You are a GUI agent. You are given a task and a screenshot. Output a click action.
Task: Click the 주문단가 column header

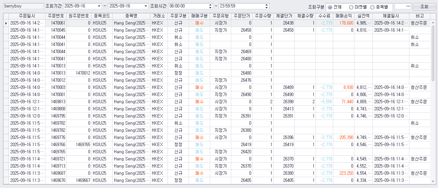coord(242,16)
